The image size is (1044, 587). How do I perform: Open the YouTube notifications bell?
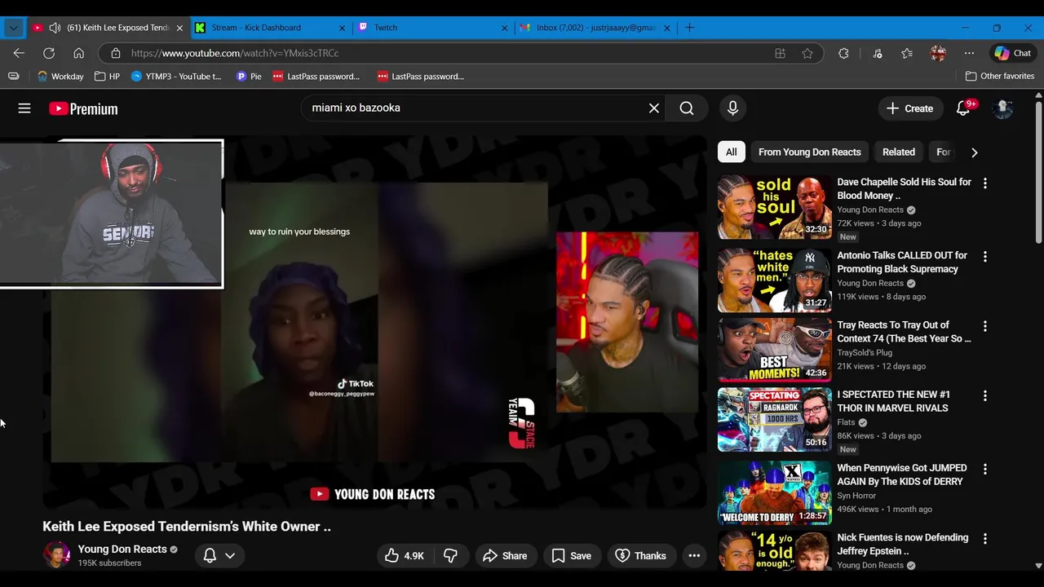[x=963, y=108]
